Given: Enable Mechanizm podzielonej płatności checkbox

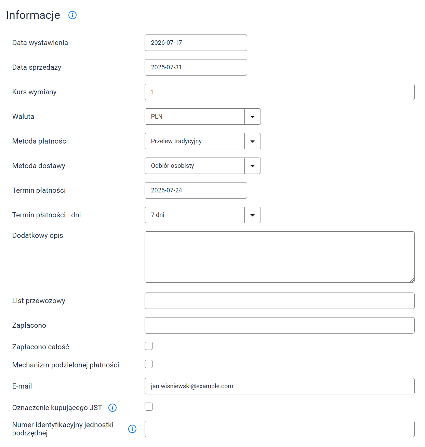Looking at the screenshot, I should click(149, 364).
